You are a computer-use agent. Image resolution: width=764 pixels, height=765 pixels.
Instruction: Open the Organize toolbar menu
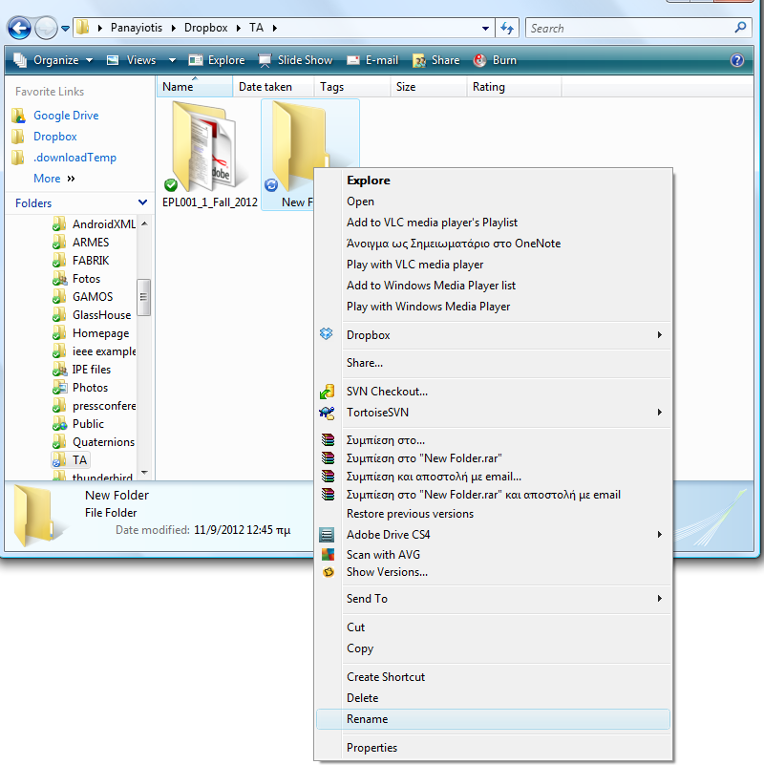pos(53,60)
